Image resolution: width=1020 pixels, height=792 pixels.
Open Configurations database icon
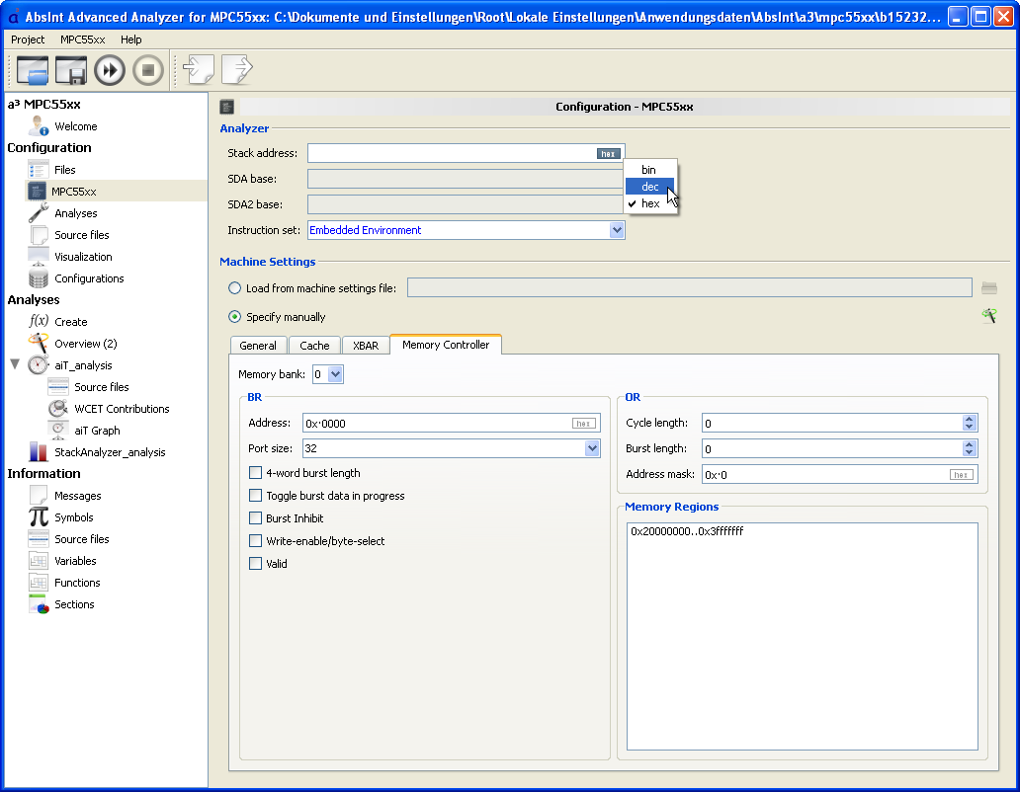[x=39, y=278]
